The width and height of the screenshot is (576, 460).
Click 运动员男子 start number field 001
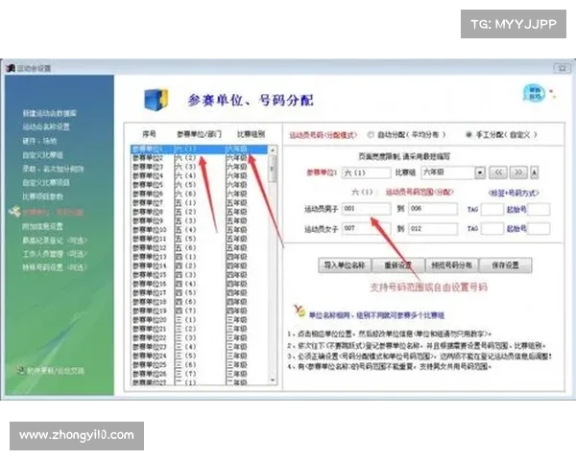(367, 208)
